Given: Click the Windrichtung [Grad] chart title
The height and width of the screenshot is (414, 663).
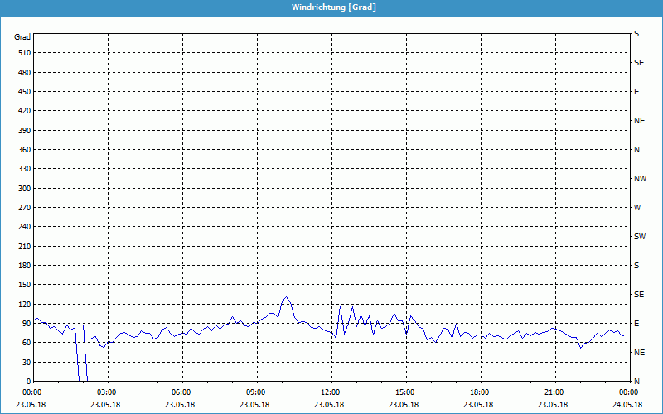Looking at the screenshot, I should [331, 7].
